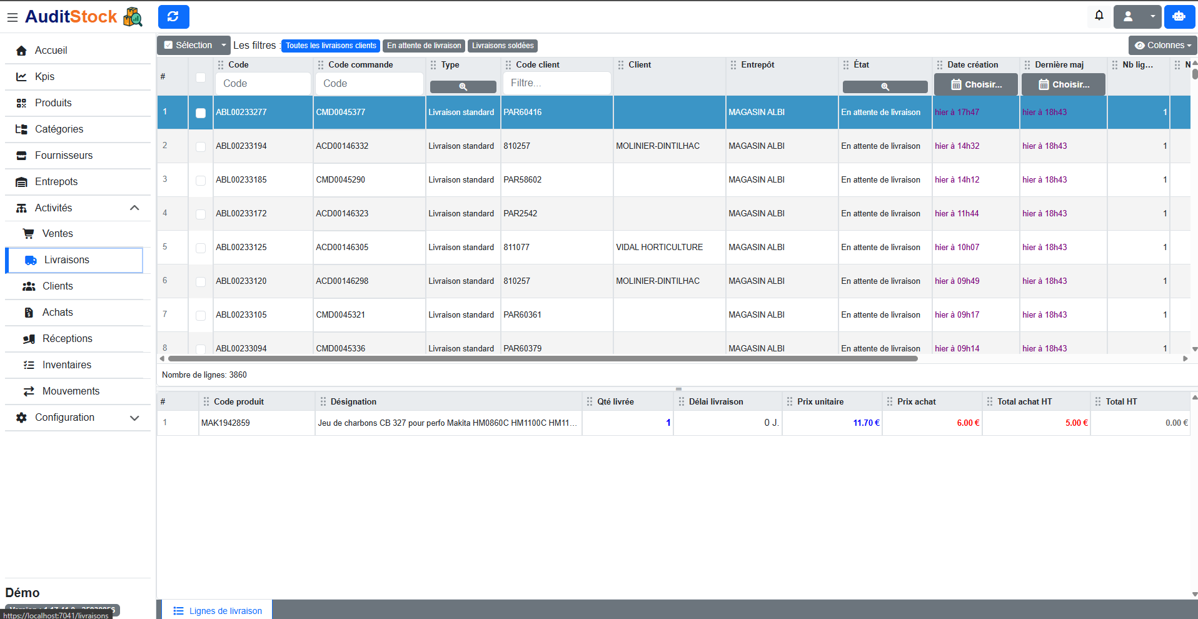Switch to Lignes de livraison tab
1198x619 pixels.
(x=218, y=611)
